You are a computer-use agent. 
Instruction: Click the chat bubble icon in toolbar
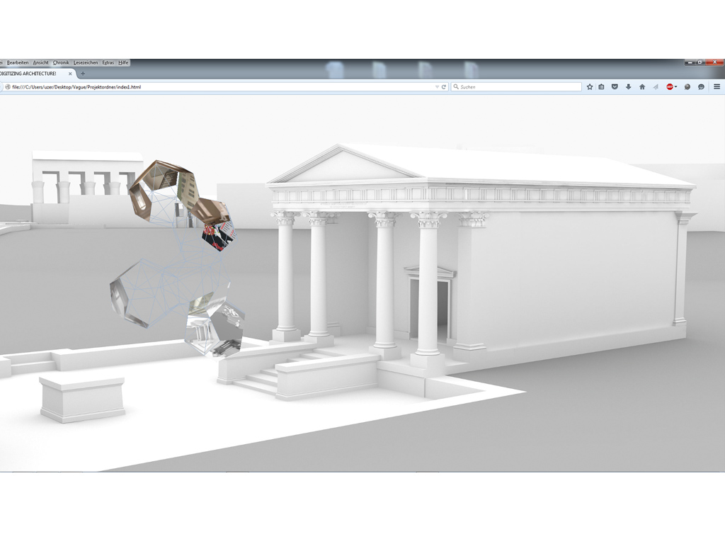pyautogui.click(x=701, y=86)
